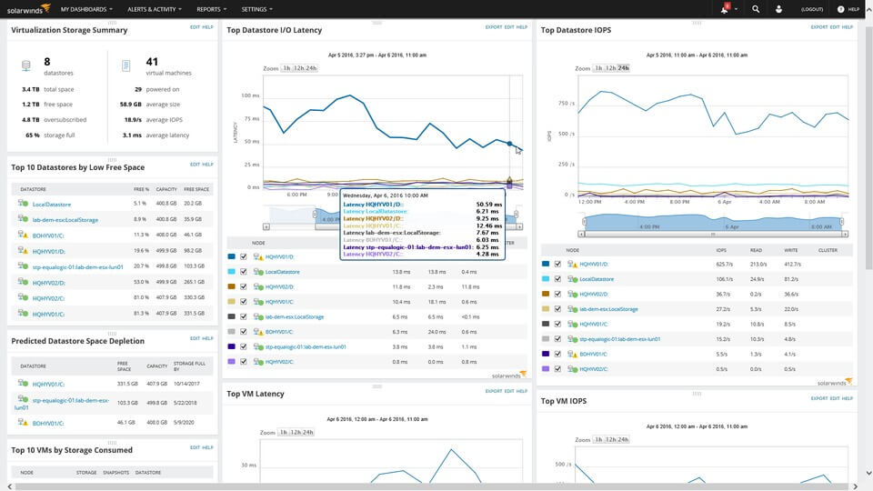Image resolution: width=873 pixels, height=491 pixels.
Task: Edit Top 10 VMs by Storage Consumed
Action: [195, 447]
